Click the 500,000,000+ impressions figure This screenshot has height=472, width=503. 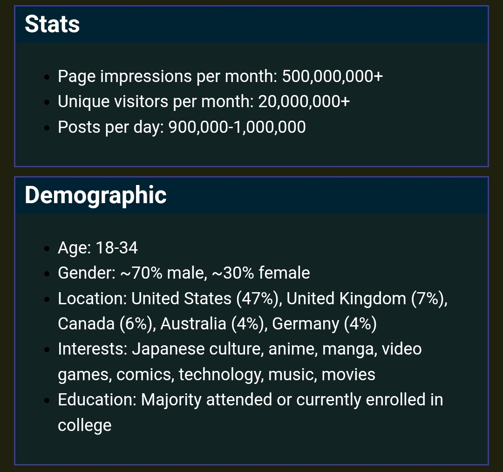pos(333,76)
